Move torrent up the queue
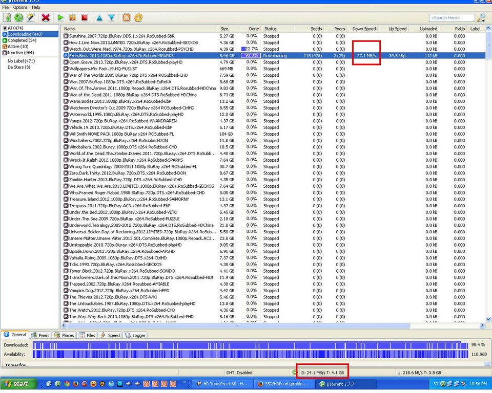The width and height of the screenshot is (492, 393). coord(99,17)
